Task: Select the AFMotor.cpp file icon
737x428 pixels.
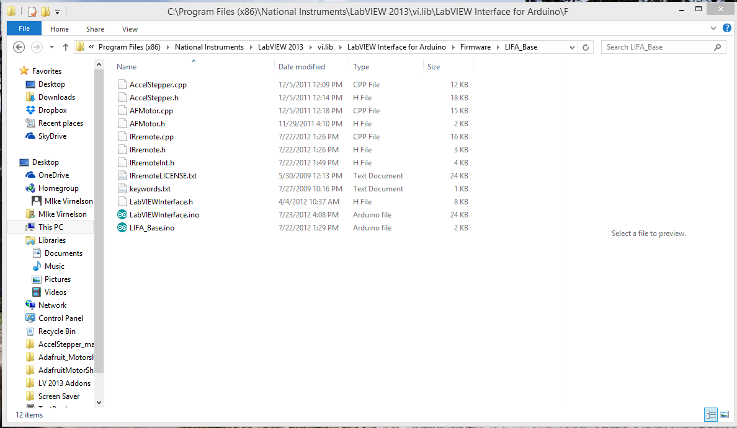Action: click(122, 111)
